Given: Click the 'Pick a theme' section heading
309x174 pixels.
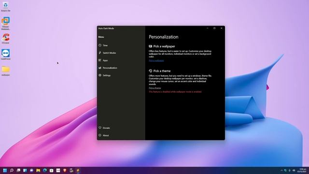Looking at the screenshot, I should (x=160, y=71).
